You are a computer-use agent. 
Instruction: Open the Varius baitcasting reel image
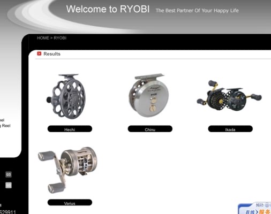point(68,170)
